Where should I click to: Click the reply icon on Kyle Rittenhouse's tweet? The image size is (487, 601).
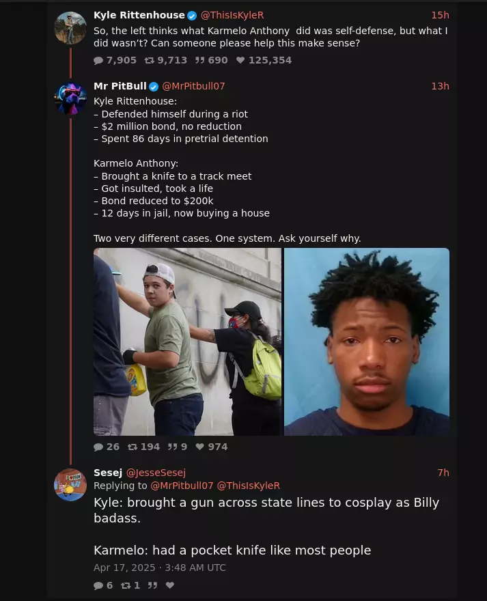pyautogui.click(x=98, y=60)
